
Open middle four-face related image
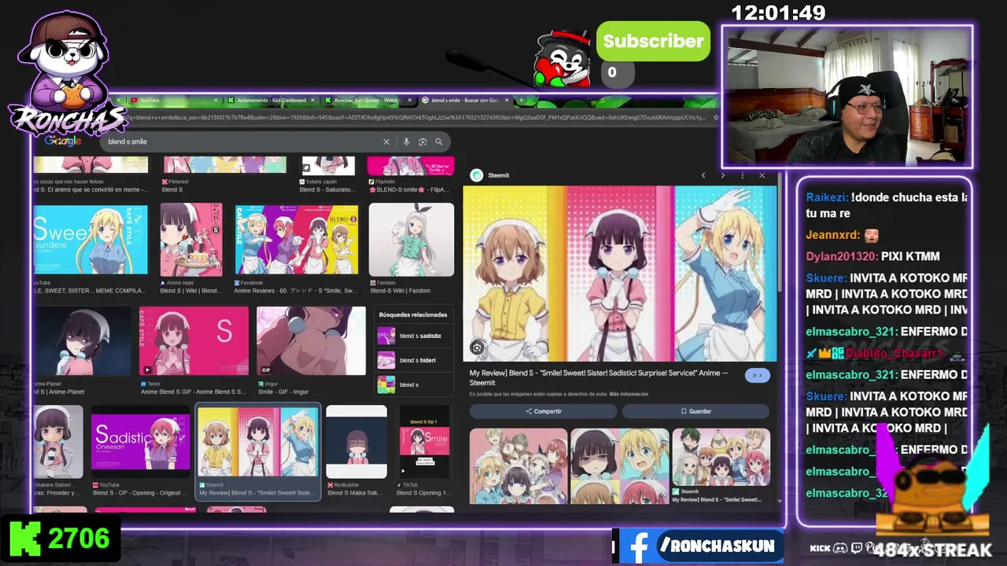[620, 465]
